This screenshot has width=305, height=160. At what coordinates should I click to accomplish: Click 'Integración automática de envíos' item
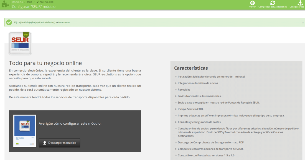point(198,83)
